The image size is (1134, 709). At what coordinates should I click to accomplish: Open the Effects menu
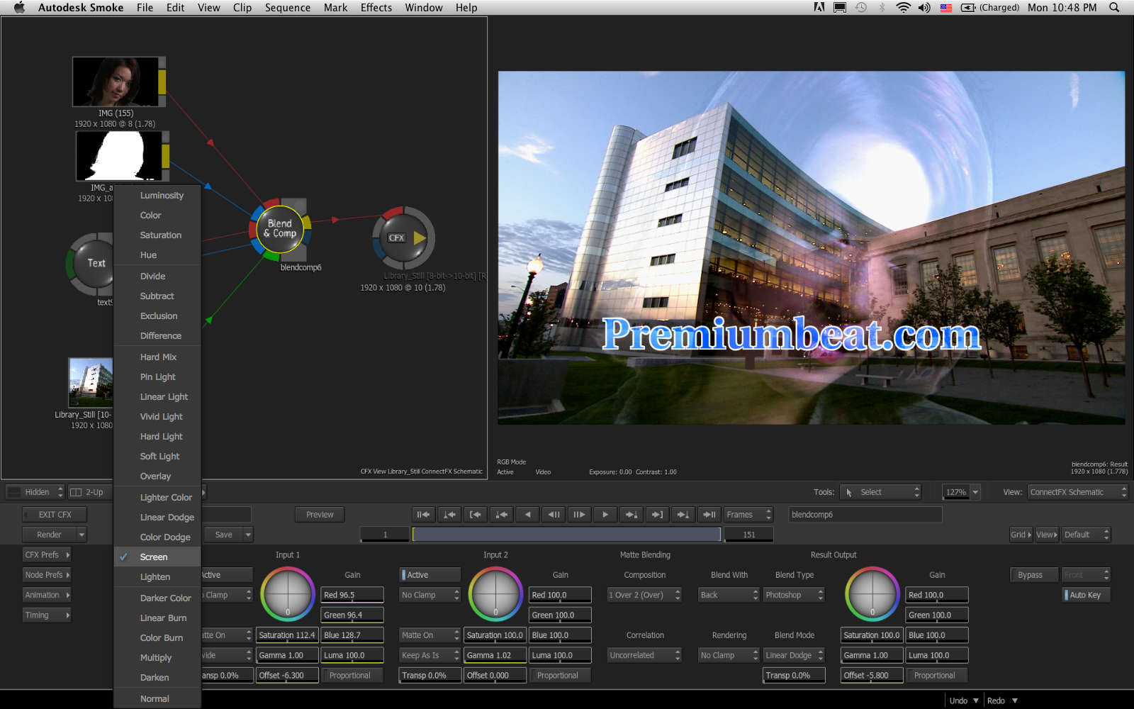376,8
